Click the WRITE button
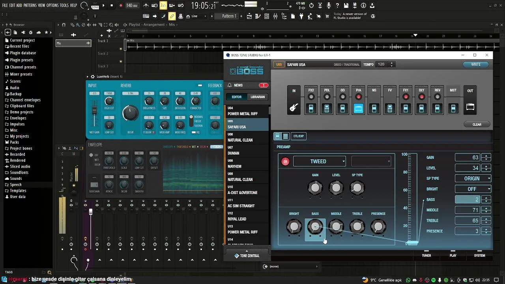This screenshot has height=284, width=505. point(476,64)
